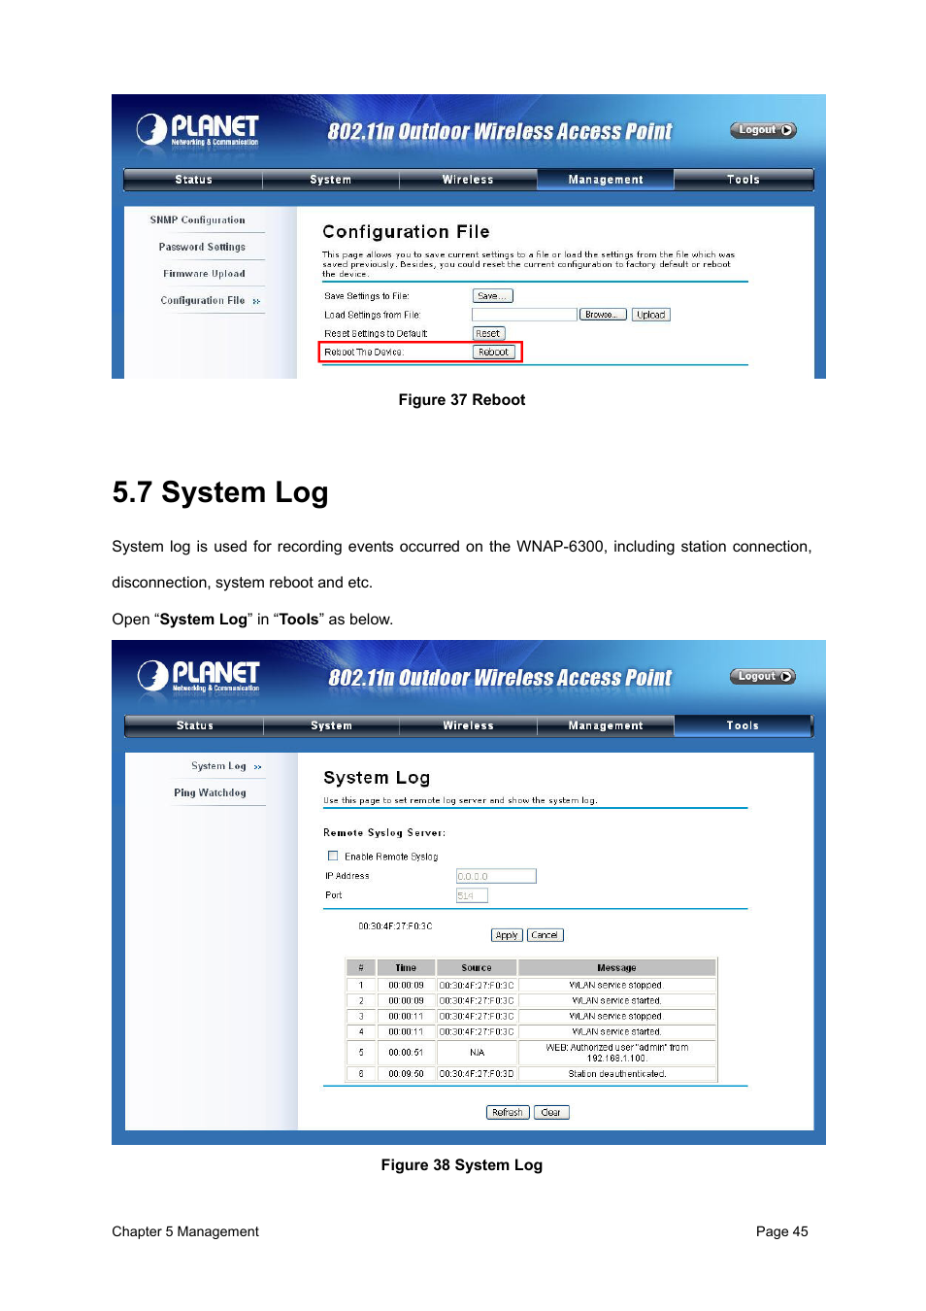Click the # column header in the log table
The height and width of the screenshot is (1311, 926).
click(361, 968)
